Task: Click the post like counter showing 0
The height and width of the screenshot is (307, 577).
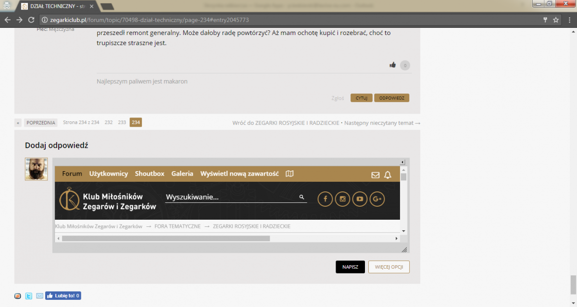Action: pos(405,65)
